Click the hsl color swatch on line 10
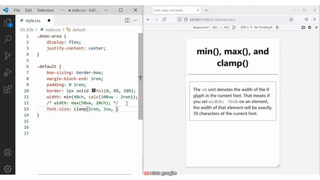Viewport: 320px width, 180px height. coord(93,90)
